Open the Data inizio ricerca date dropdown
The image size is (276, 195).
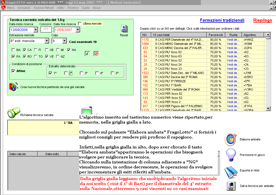pyautogui.click(x=35, y=30)
